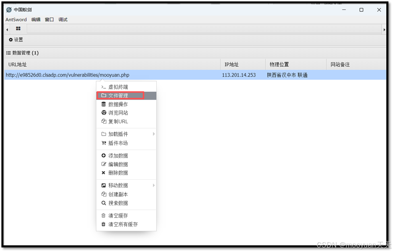Choose 添加数据 in the context menu
Viewport: 393px width, 252px height.
pyautogui.click(x=126, y=155)
